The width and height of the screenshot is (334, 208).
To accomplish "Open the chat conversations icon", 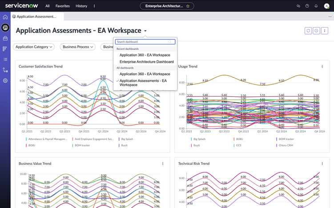I will tap(298, 6).
